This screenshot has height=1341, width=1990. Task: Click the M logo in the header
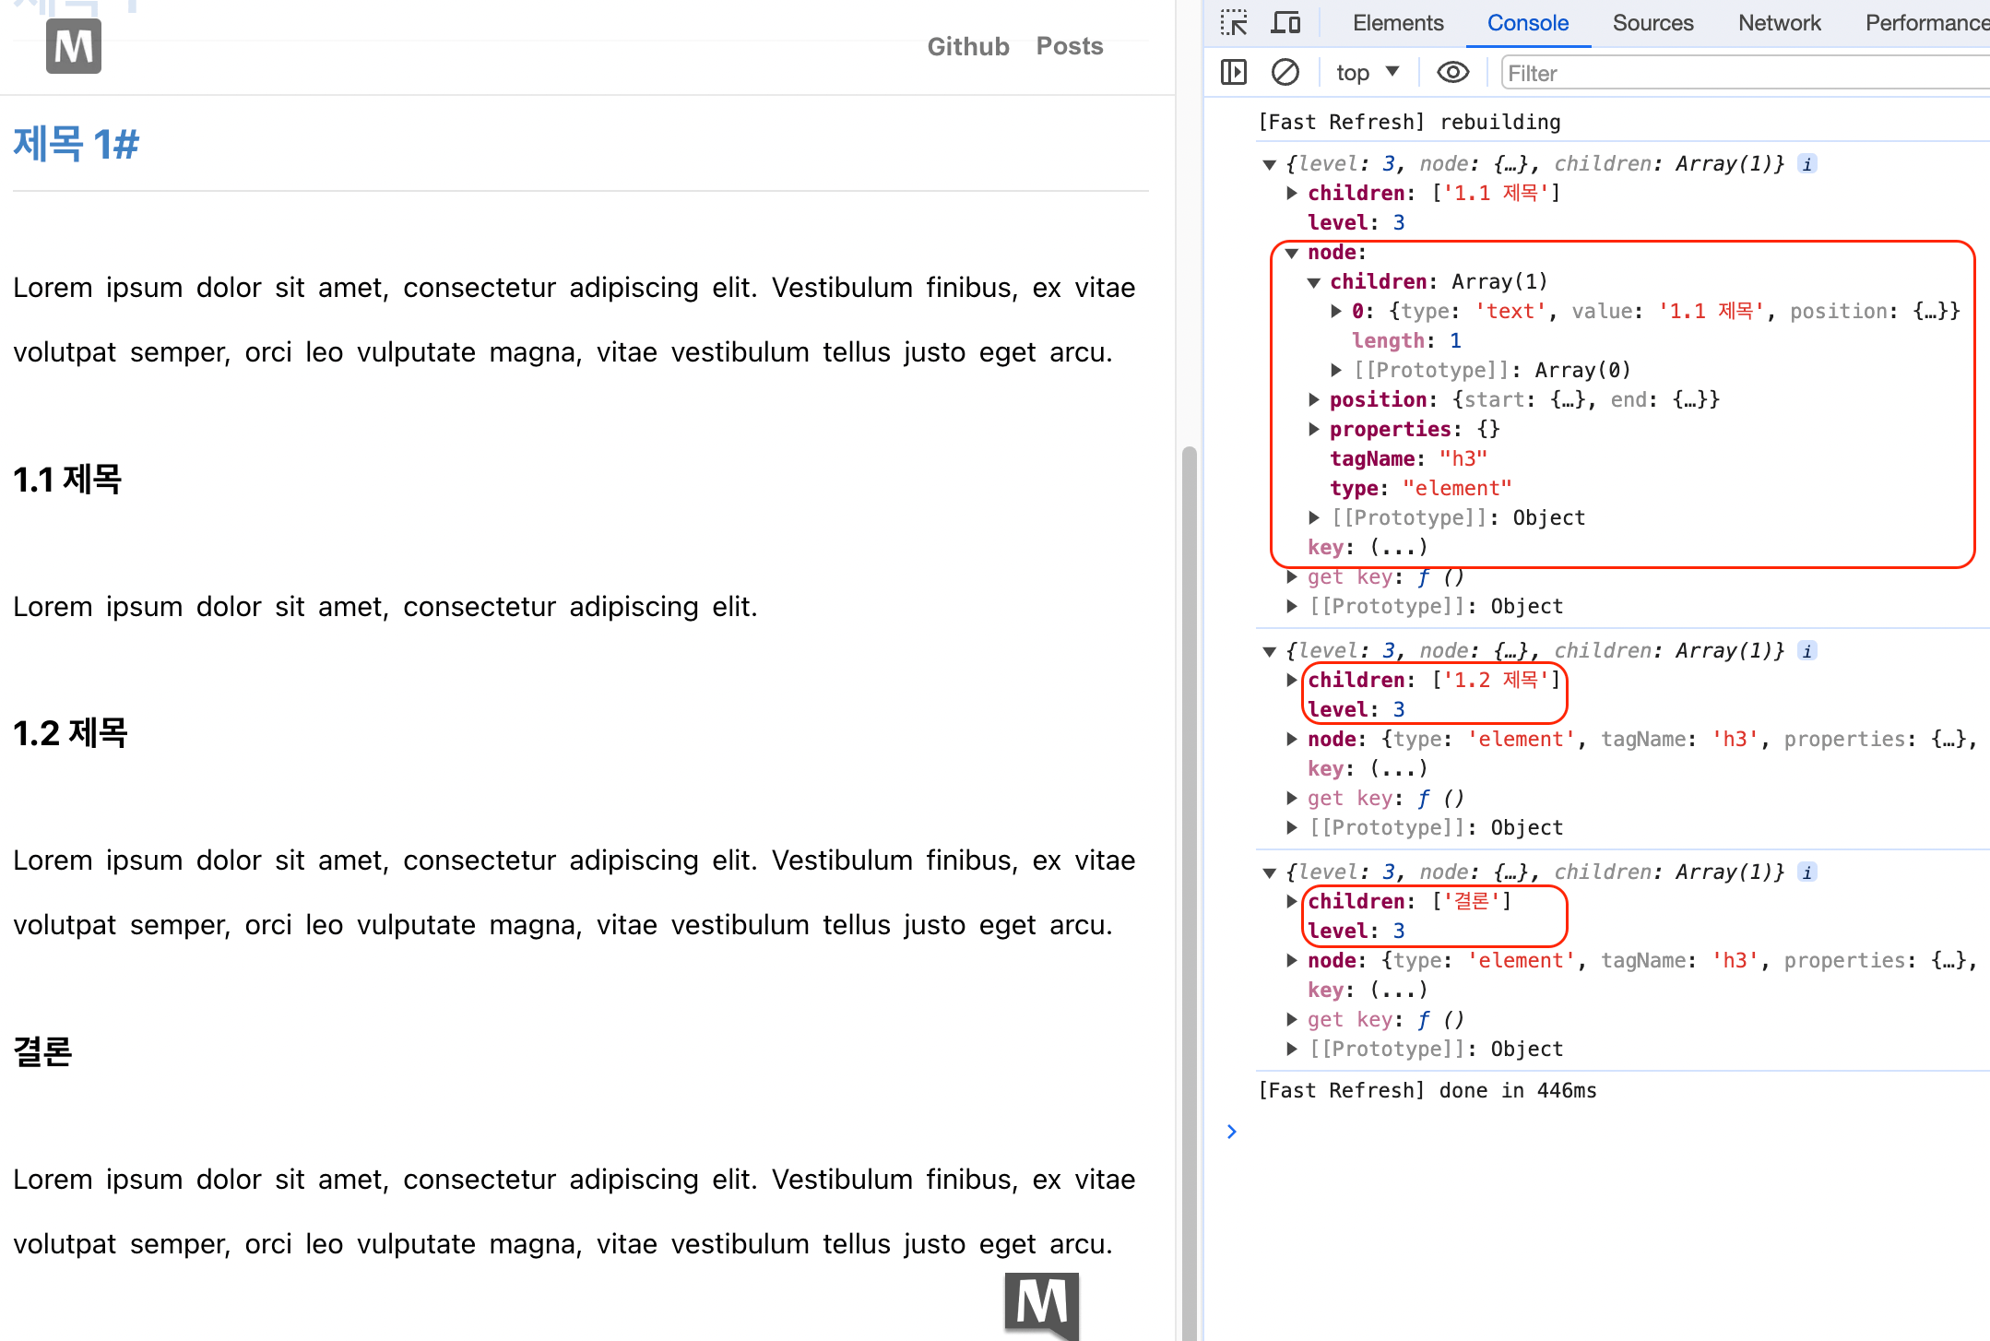pyautogui.click(x=74, y=46)
